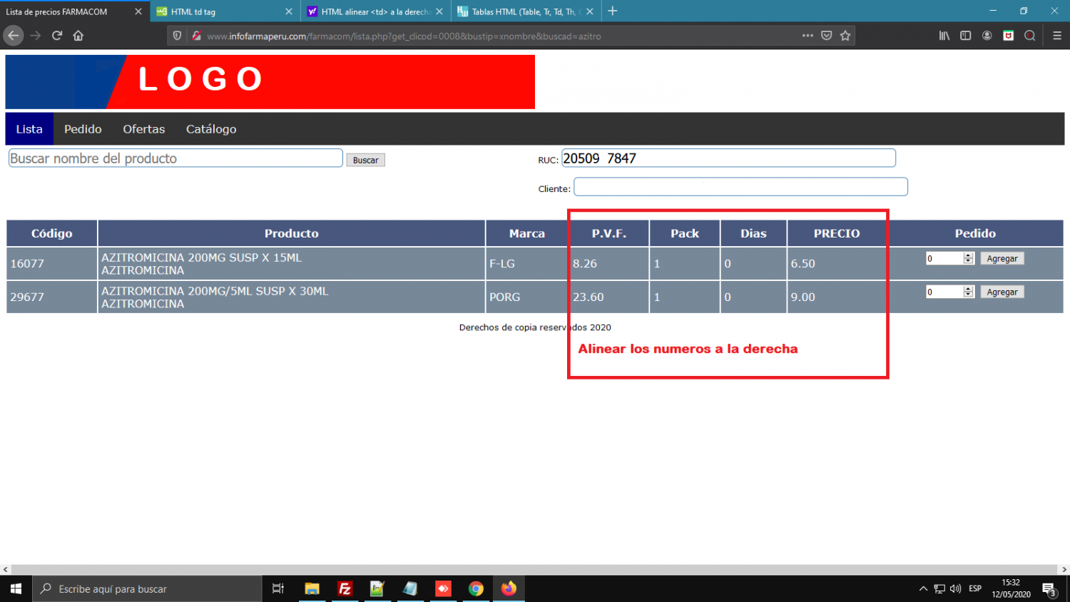Open a new browser tab

click(613, 11)
